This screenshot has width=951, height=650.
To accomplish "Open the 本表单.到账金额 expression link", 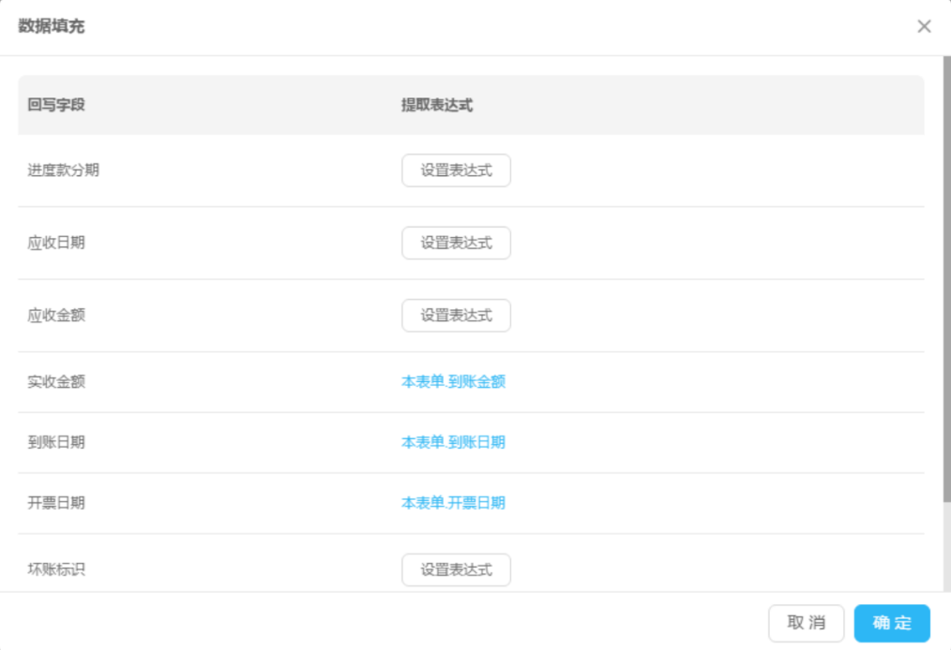I will click(x=453, y=382).
